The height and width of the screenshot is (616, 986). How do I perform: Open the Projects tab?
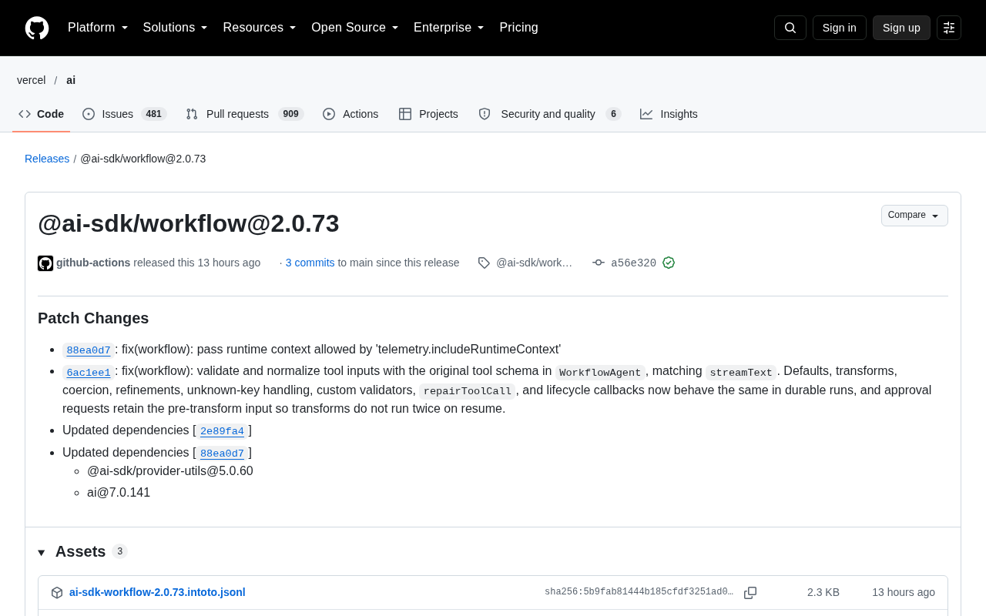tap(428, 114)
